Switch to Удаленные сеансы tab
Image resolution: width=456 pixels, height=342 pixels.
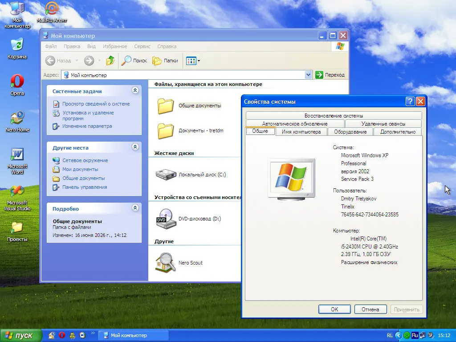click(x=383, y=124)
